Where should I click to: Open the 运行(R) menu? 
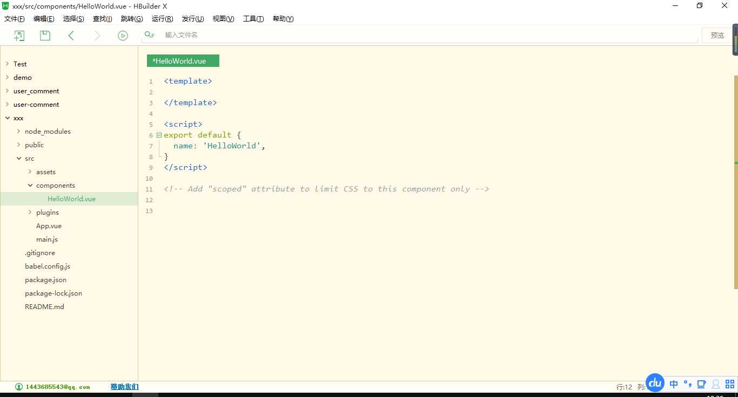[x=162, y=19]
